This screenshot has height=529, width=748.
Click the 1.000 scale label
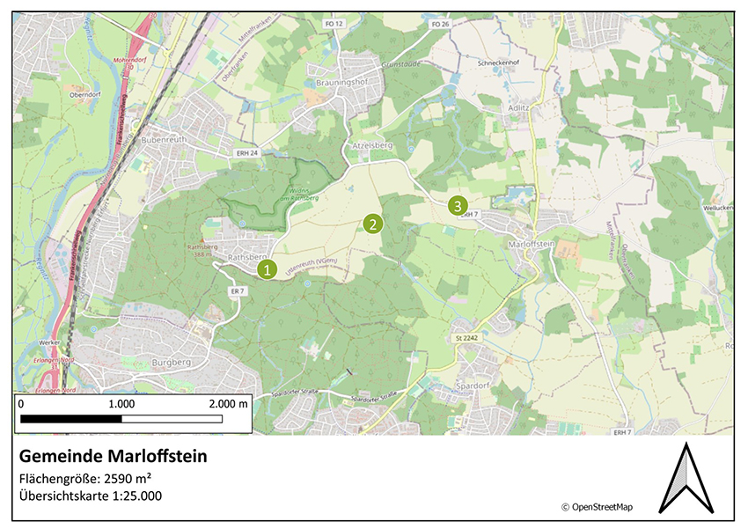121,404
